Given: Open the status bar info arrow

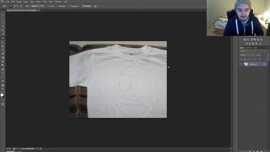Looking at the screenshot, I should (40, 149).
